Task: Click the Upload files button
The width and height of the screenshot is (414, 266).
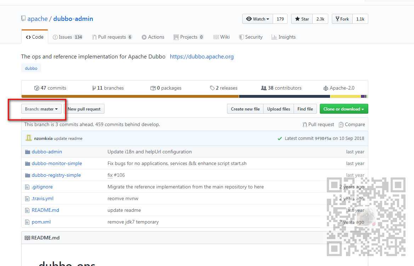Action: (x=279, y=109)
